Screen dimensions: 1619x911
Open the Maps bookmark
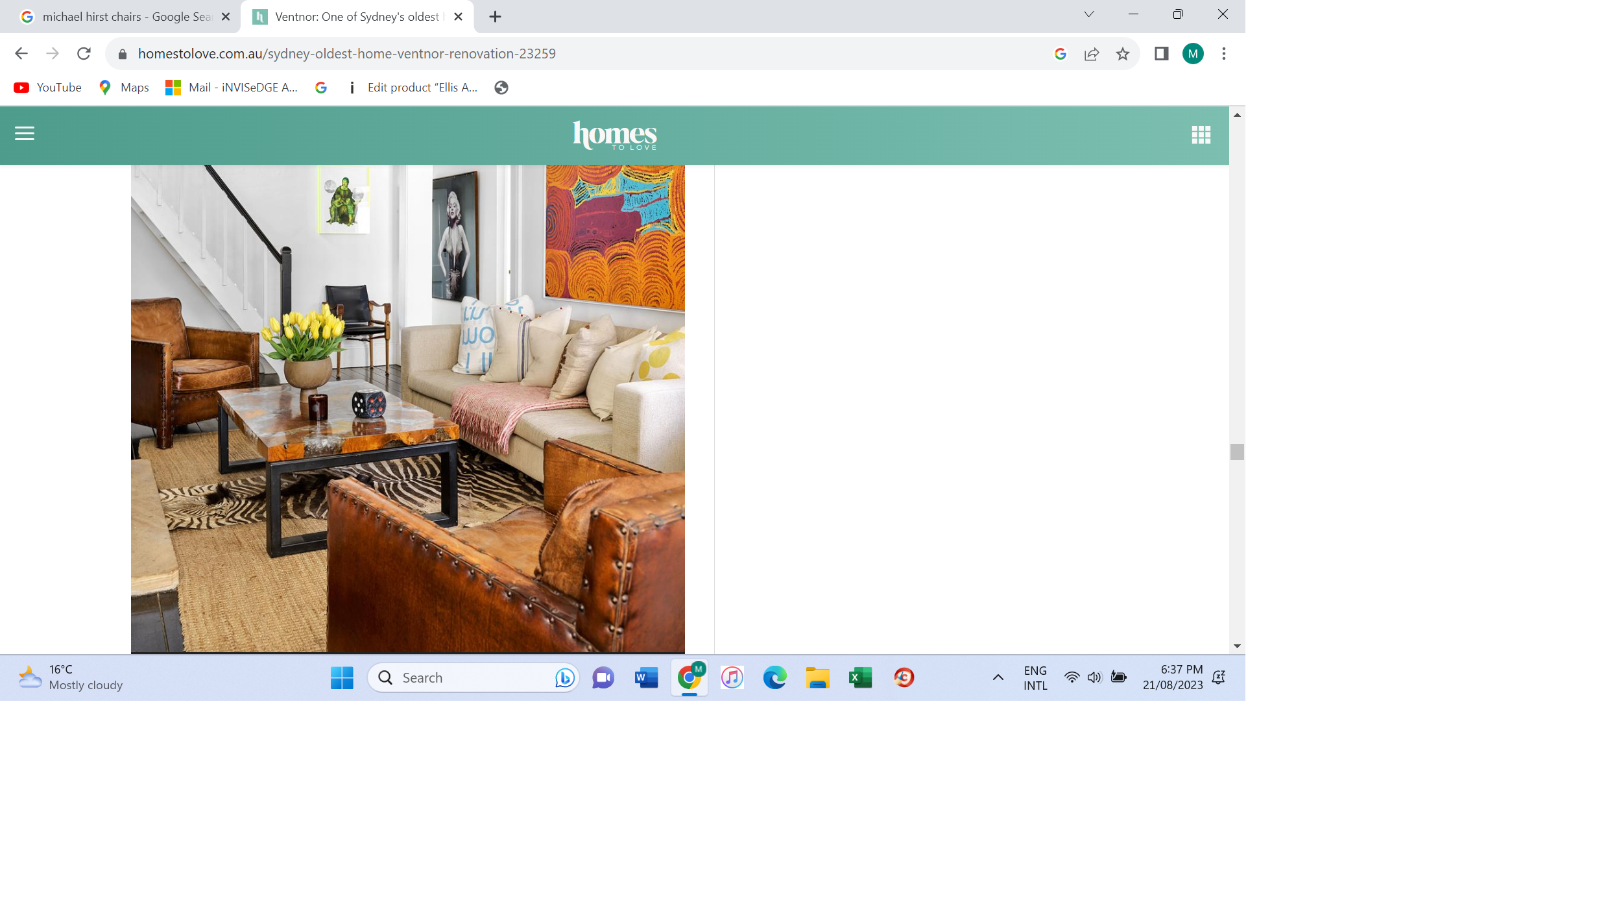pyautogui.click(x=124, y=88)
